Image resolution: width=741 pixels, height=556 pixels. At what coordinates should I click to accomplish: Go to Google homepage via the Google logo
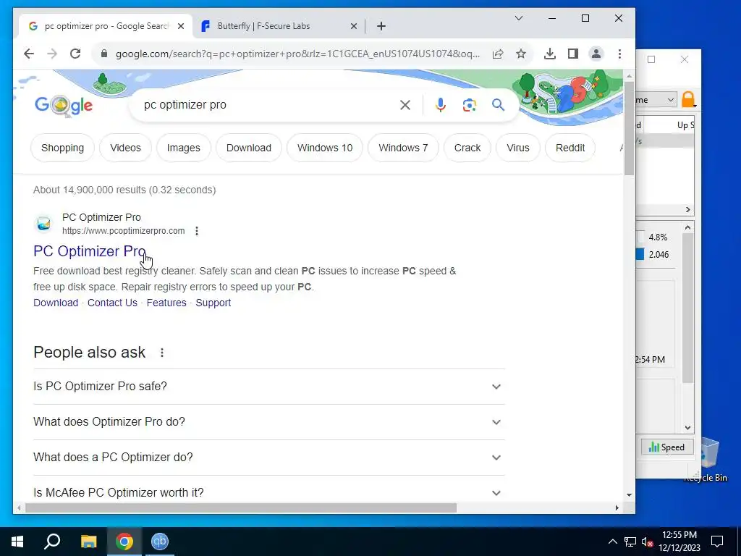64,106
